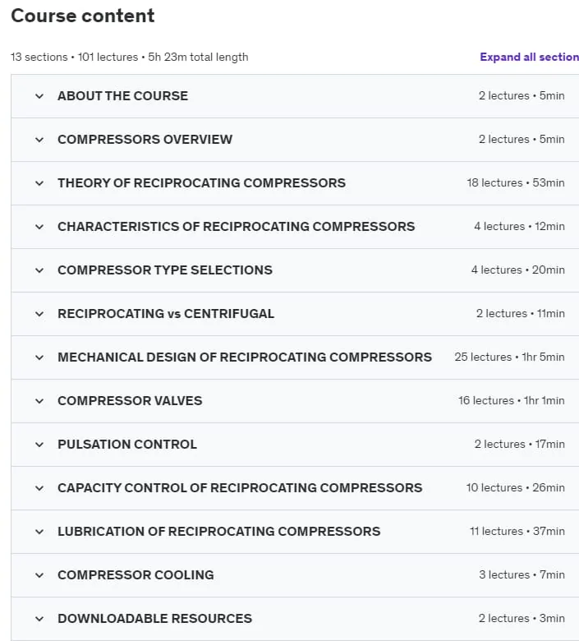Expand all sections link
The height and width of the screenshot is (641, 579).
529,57
